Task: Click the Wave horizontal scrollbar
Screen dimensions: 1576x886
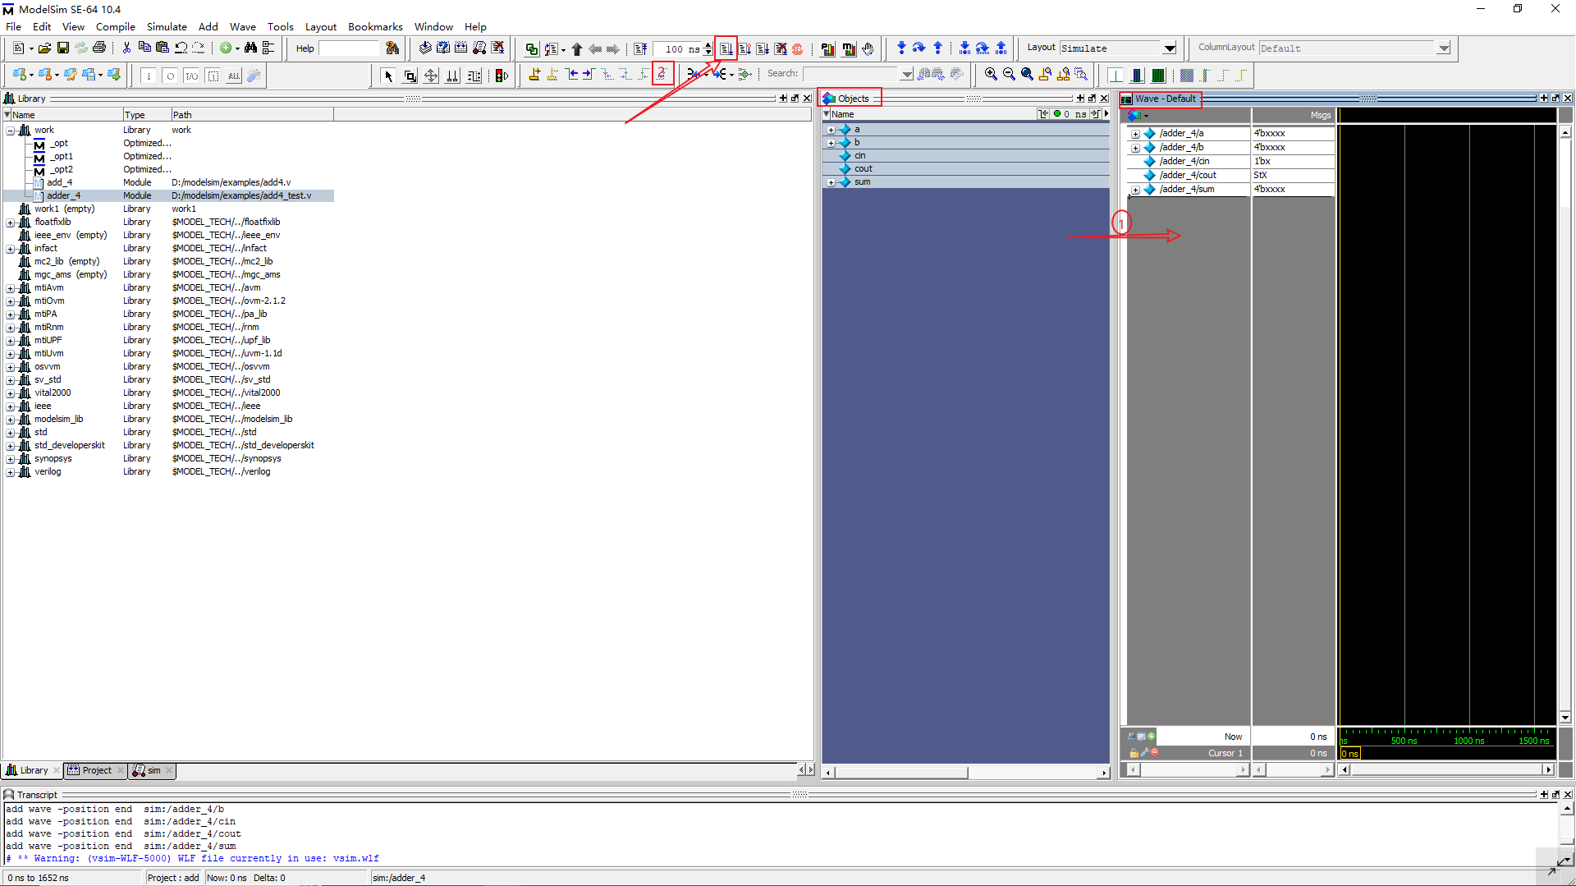Action: (x=1446, y=769)
